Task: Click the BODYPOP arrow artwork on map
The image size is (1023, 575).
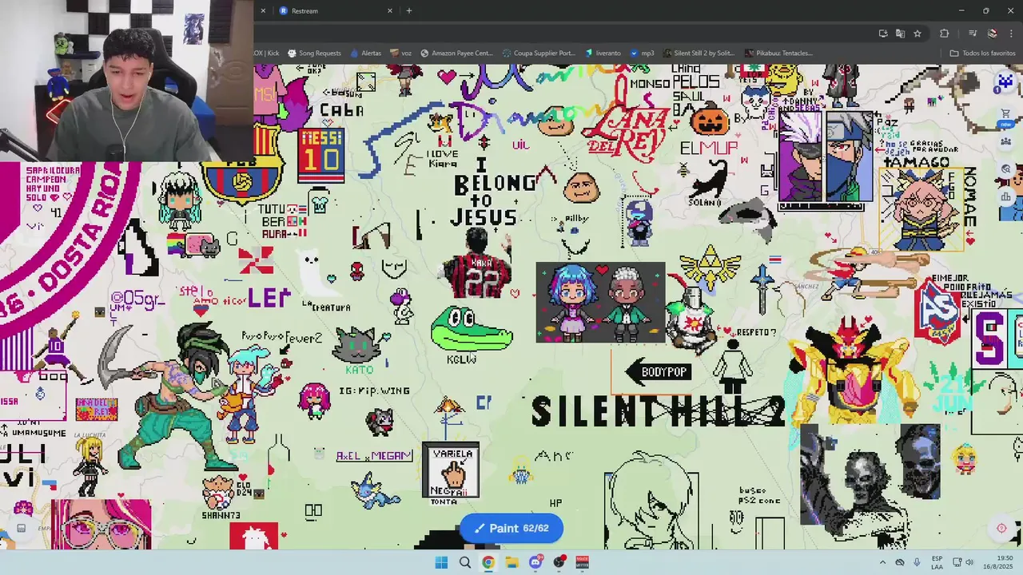Action: point(659,371)
